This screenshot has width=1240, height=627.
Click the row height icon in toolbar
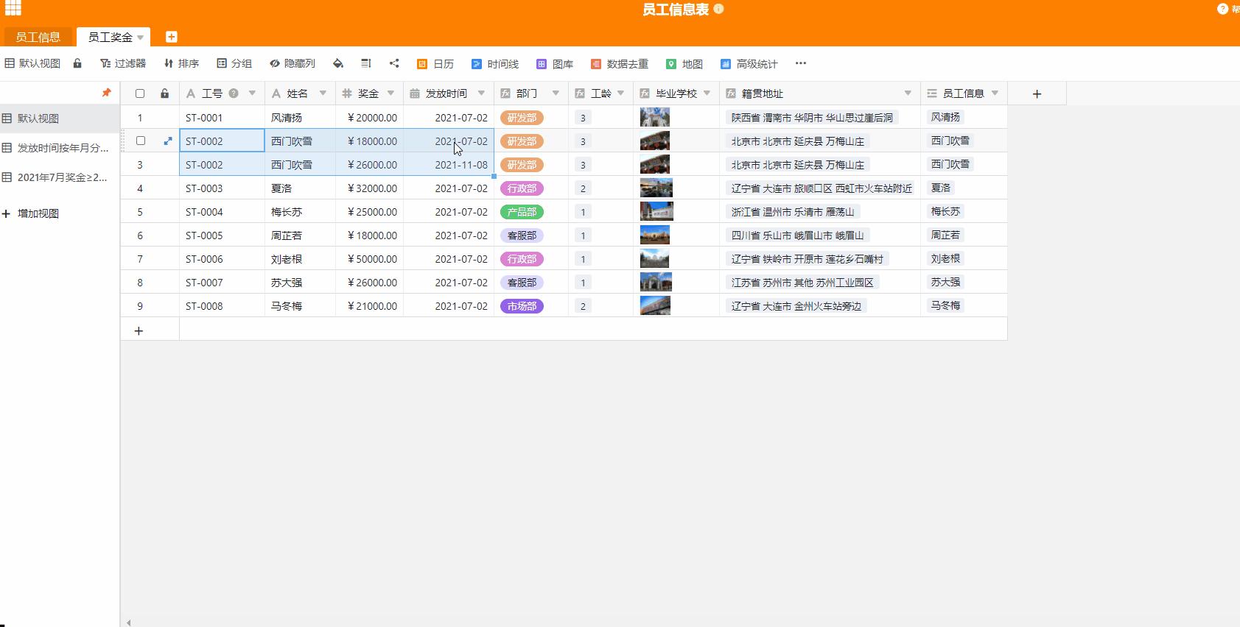click(x=366, y=63)
